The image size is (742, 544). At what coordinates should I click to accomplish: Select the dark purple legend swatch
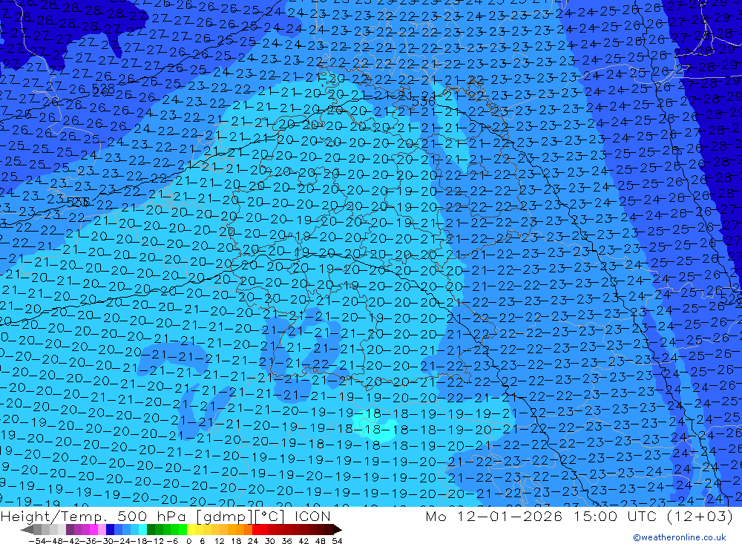click(x=70, y=529)
